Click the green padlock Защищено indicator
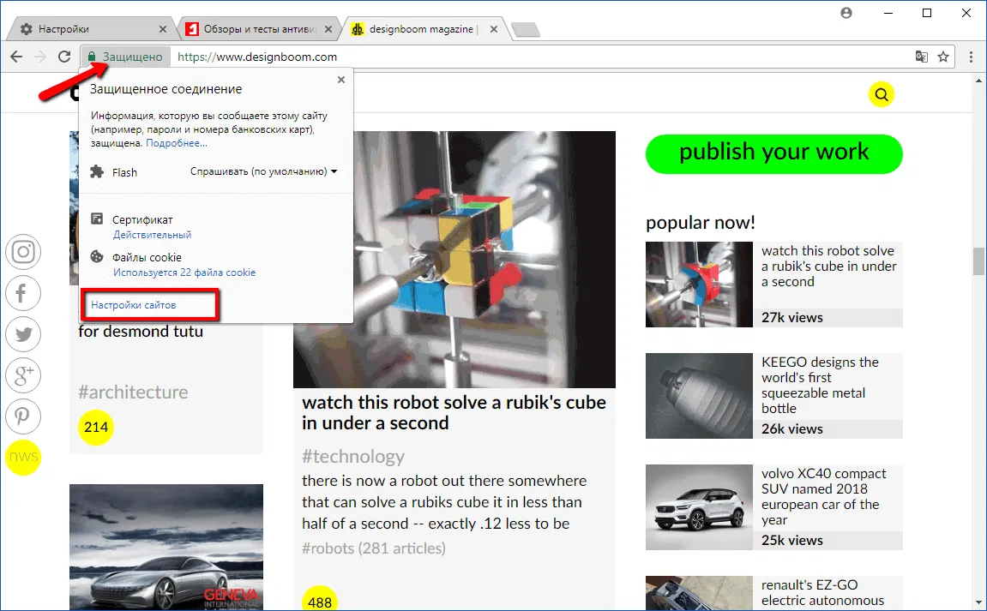Viewport: 987px width, 611px height. (125, 57)
